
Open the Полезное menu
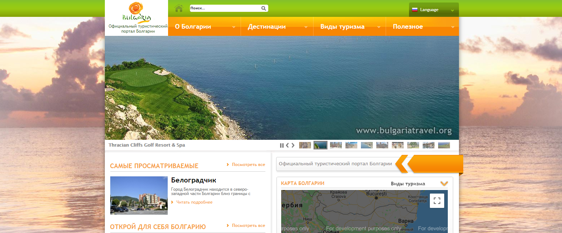coord(408,27)
